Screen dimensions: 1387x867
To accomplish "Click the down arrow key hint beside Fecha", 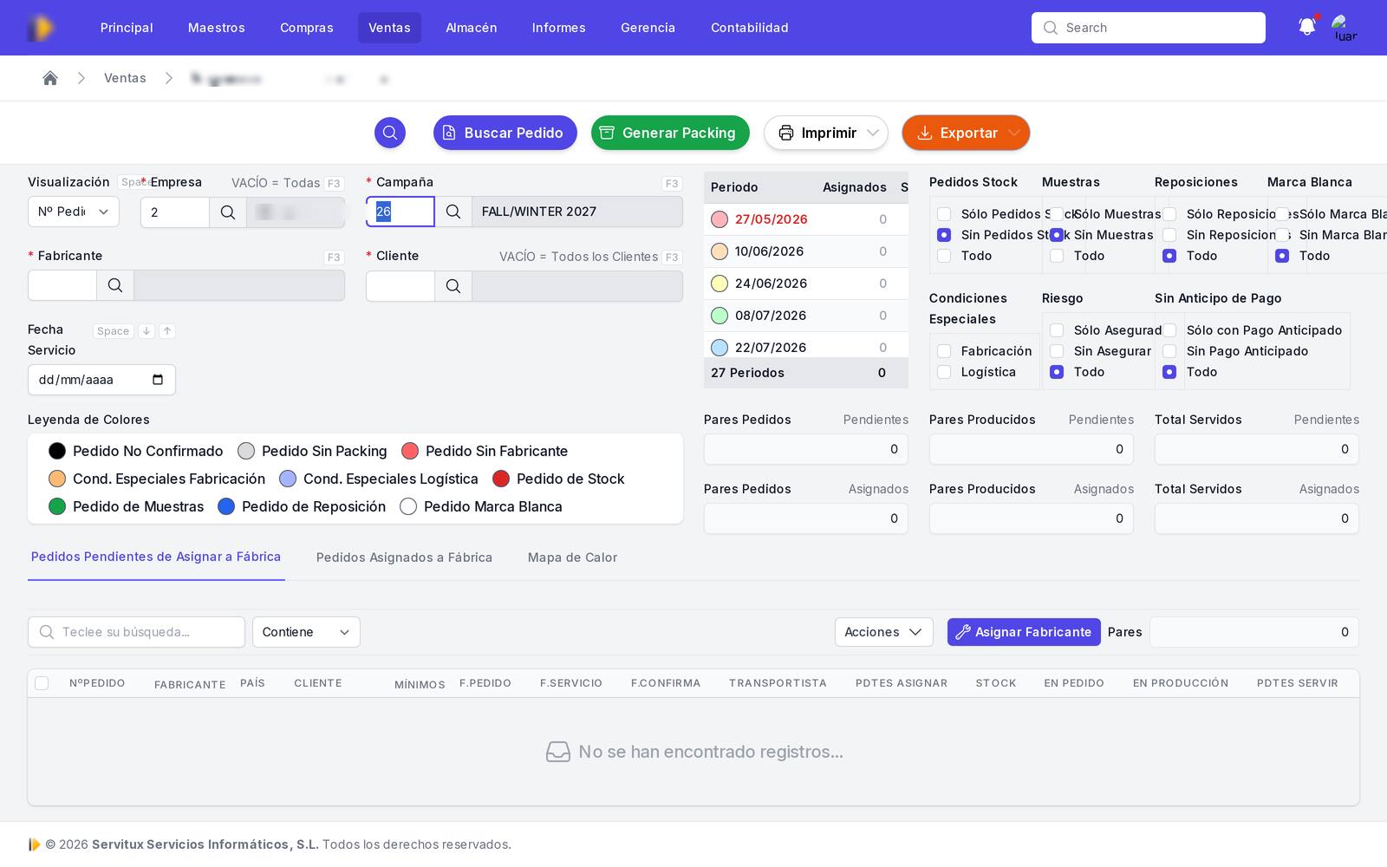I will (x=147, y=331).
